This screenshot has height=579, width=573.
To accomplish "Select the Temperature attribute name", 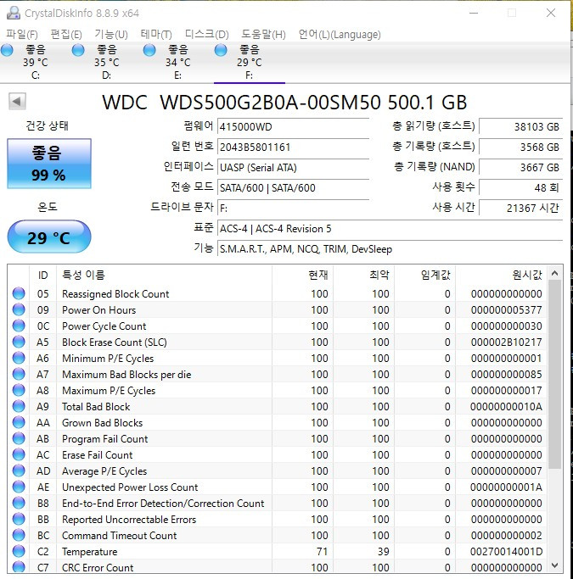I will (90, 552).
